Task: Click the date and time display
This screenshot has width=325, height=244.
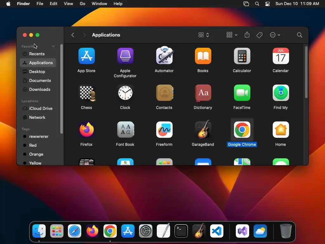Action: [297, 4]
